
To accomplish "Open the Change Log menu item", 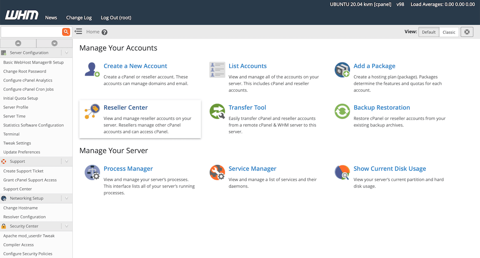I will tap(79, 18).
